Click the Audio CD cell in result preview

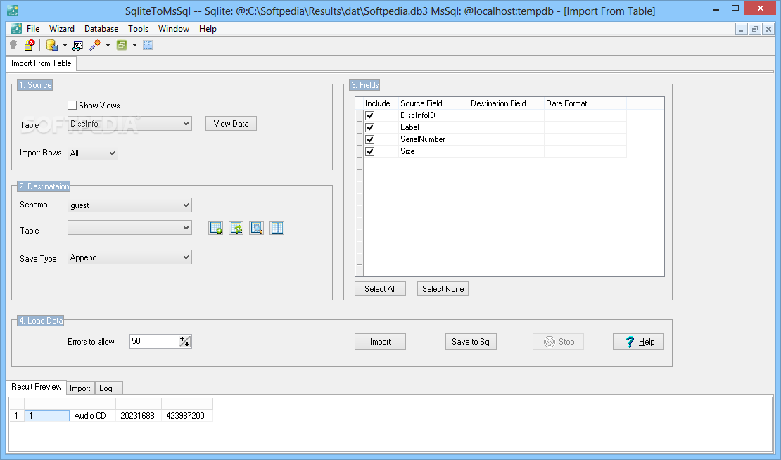pyautogui.click(x=93, y=416)
